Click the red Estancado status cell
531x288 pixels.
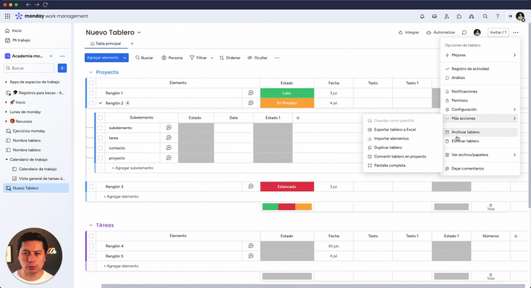tap(286, 186)
